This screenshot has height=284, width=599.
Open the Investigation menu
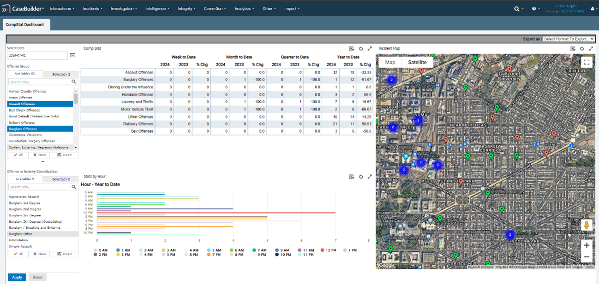(124, 8)
